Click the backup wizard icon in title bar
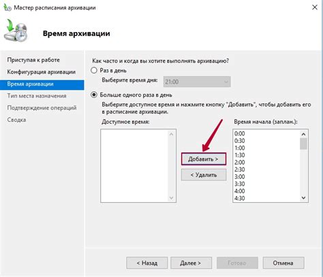The height and width of the screenshot is (277, 323). pos(7,7)
